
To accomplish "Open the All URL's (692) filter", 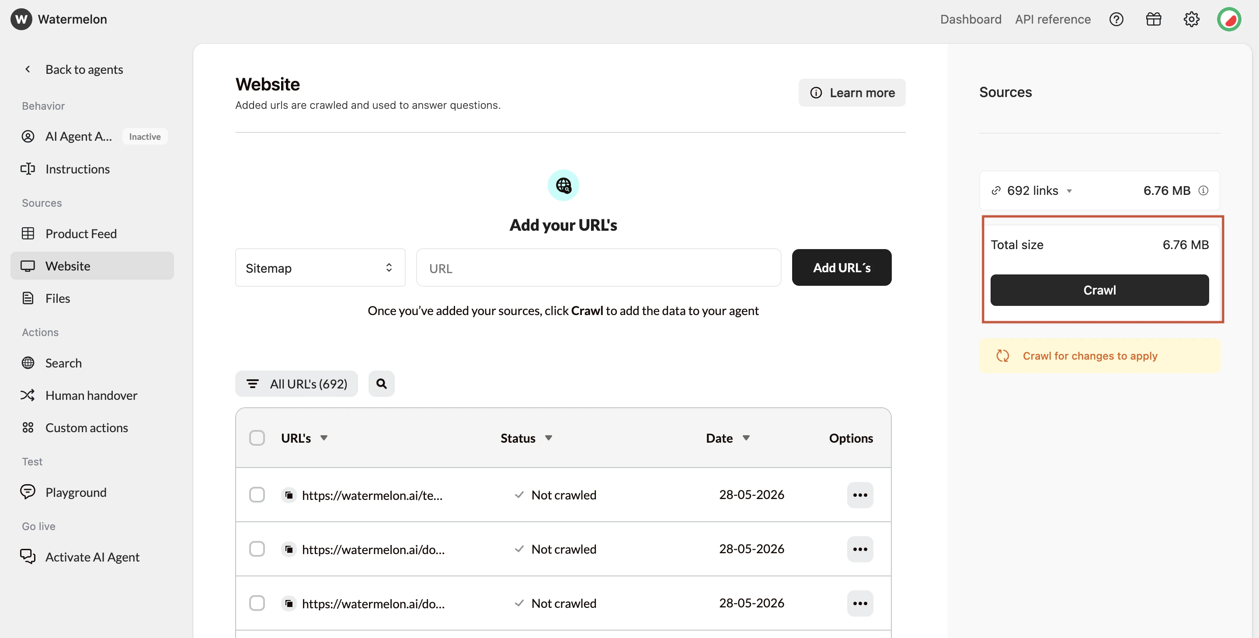I will (296, 384).
